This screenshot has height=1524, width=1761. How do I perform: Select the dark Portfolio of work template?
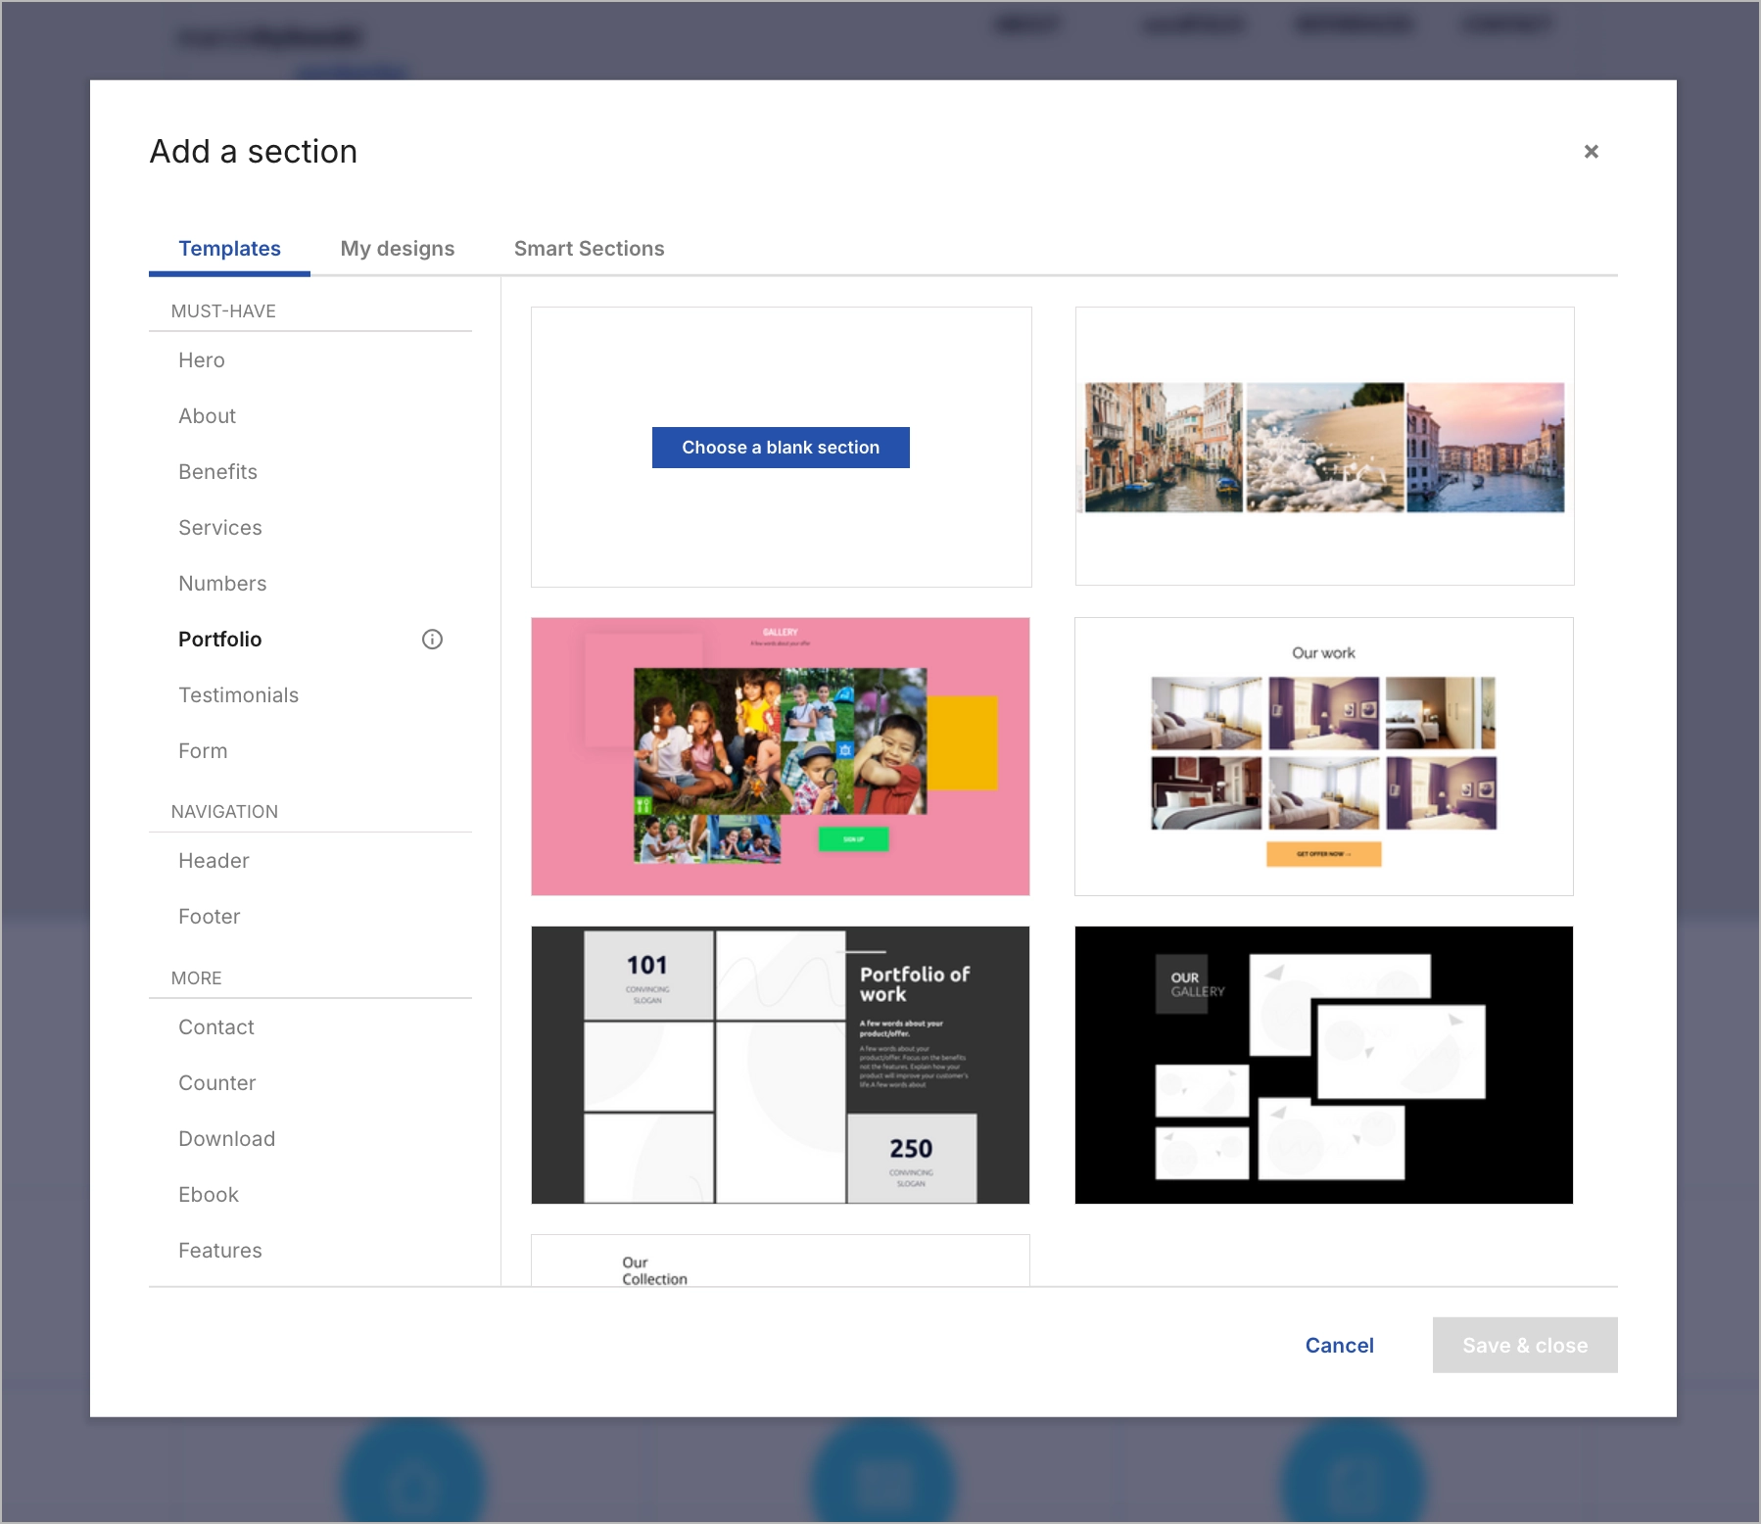(780, 1065)
